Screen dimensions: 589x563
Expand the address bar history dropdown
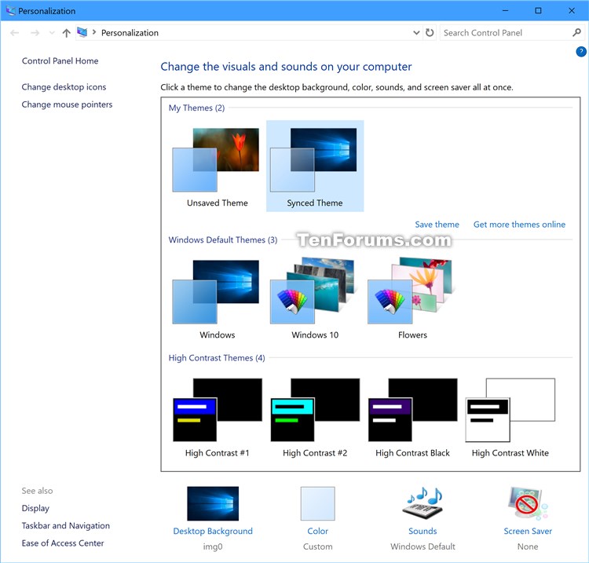tap(416, 33)
